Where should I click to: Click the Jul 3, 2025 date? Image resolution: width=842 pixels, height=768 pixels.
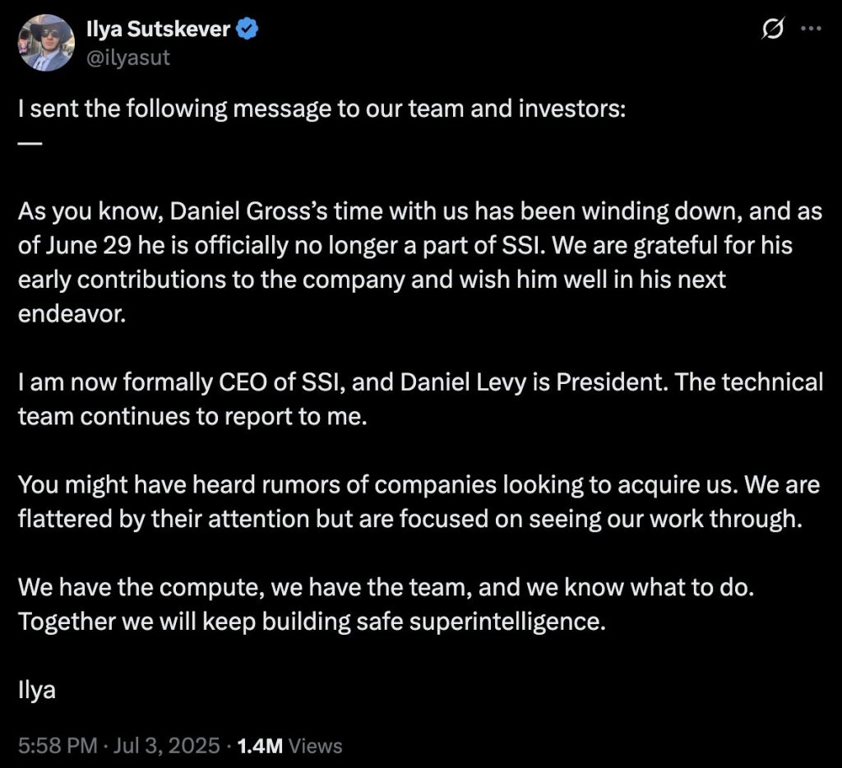[x=166, y=746]
